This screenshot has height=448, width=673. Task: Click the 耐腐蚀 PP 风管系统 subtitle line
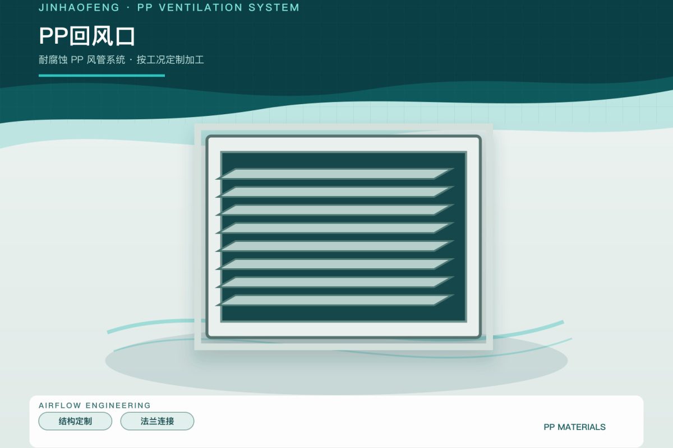121,59
